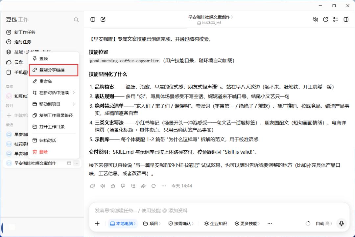Choose 归档对话 in context menu
This screenshot has width=355, height=237.
pyautogui.click(x=54, y=140)
